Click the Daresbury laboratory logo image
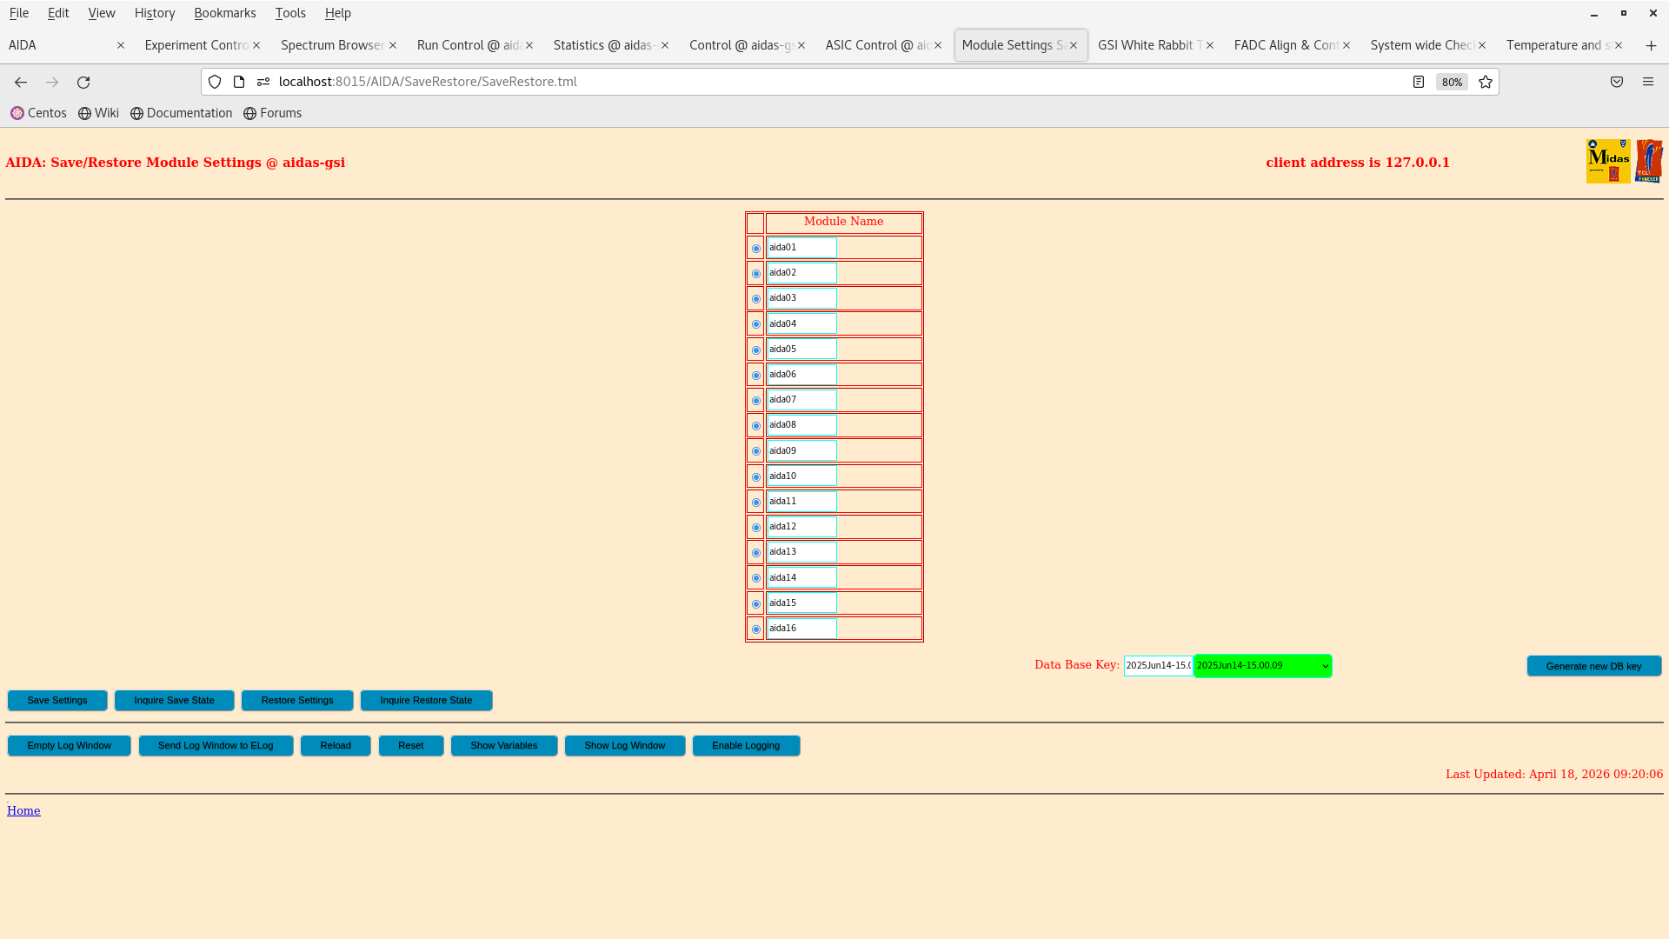The image size is (1669, 939). [1649, 160]
